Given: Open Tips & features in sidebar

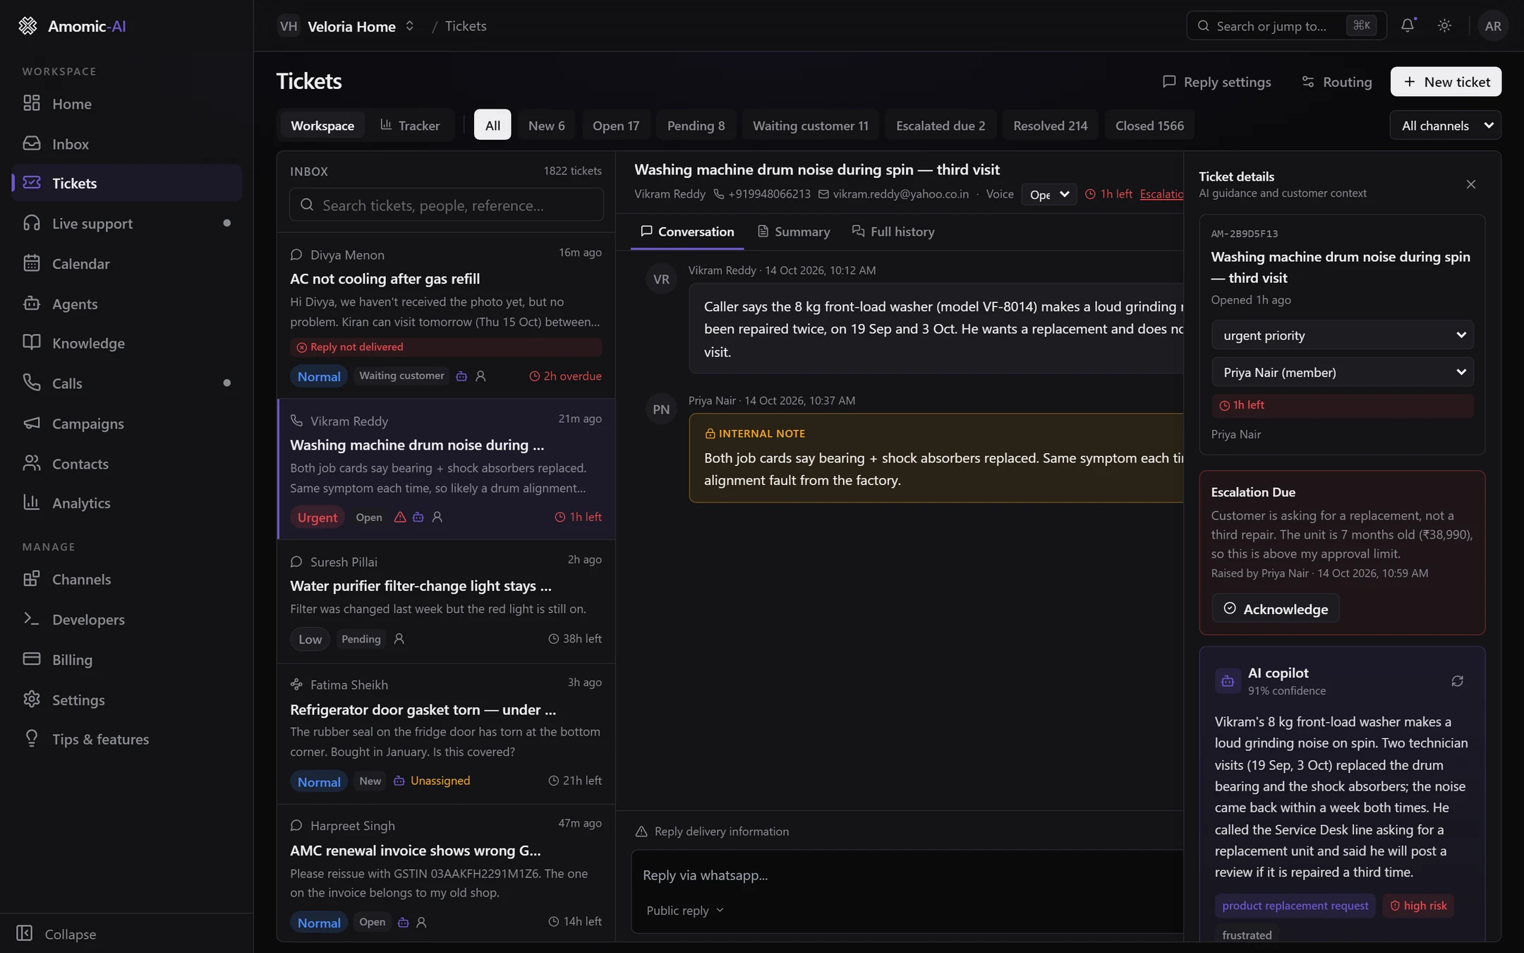Looking at the screenshot, I should tap(127, 739).
